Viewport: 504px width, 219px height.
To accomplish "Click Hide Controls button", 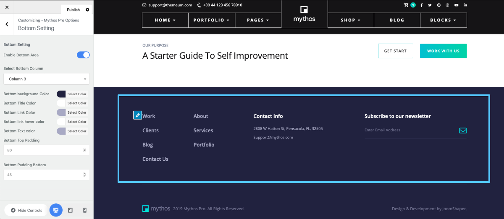I will (26, 210).
